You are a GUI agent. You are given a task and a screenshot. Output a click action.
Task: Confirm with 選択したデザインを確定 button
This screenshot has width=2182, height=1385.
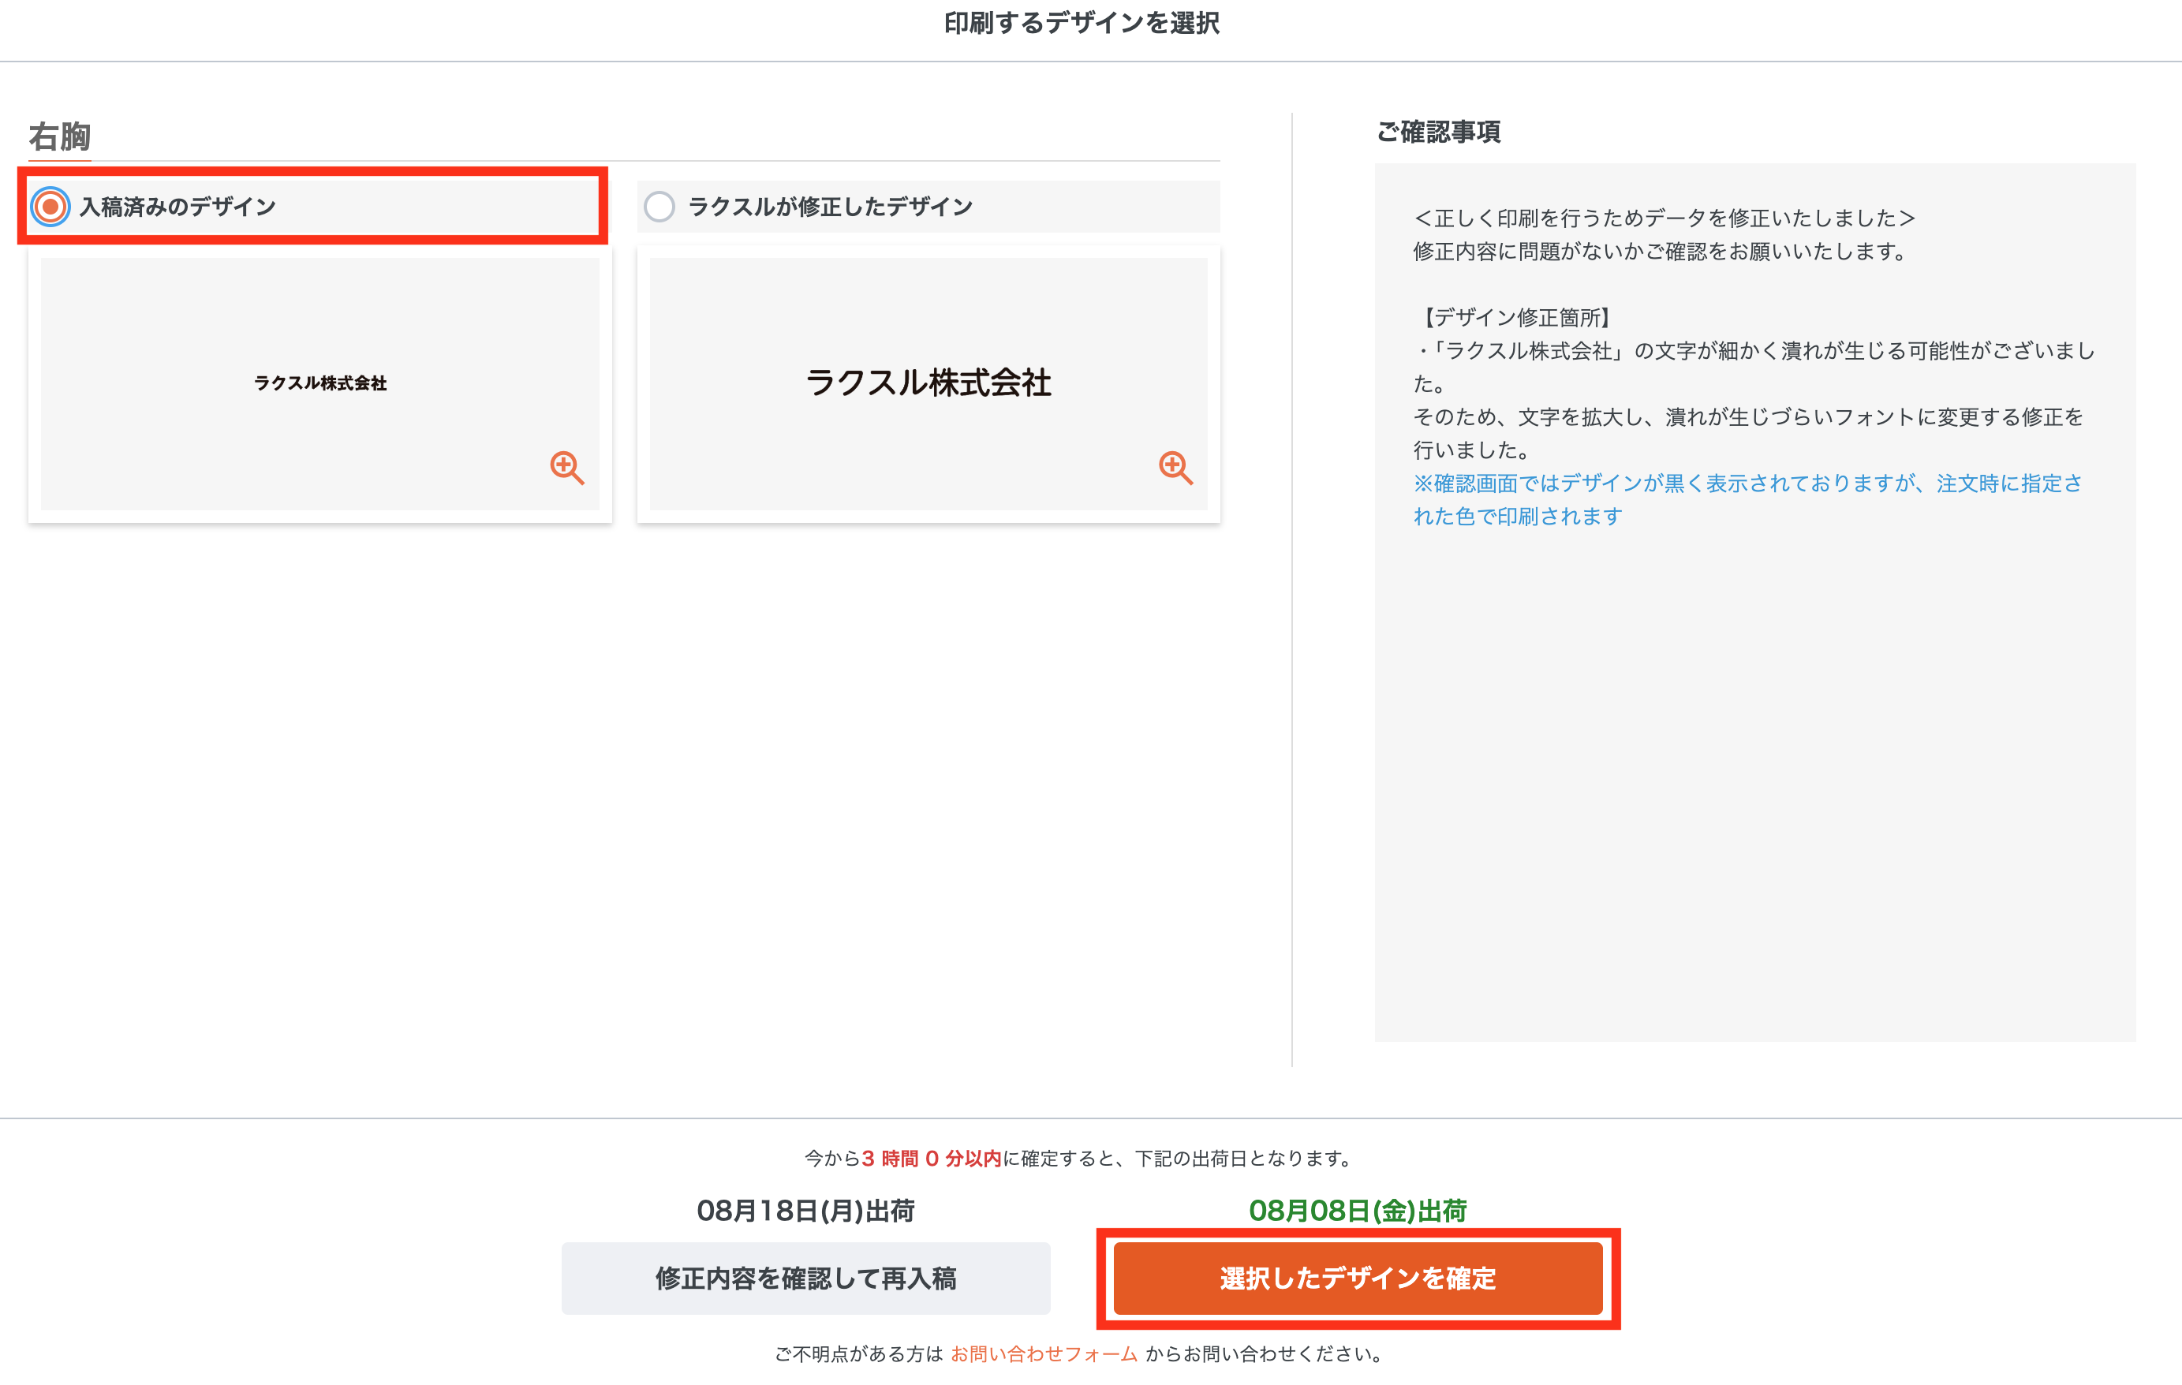point(1358,1279)
